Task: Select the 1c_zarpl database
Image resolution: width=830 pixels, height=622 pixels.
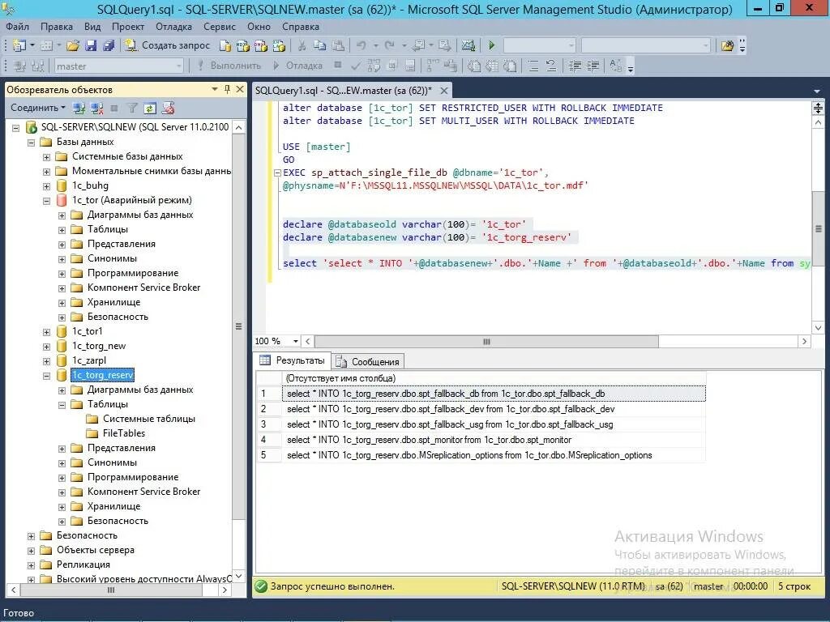Action: click(89, 360)
